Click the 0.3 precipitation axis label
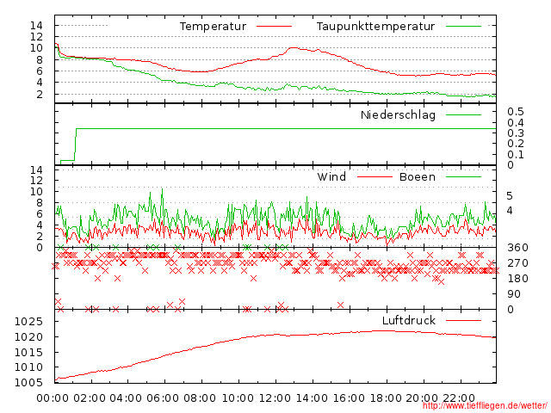The width and height of the screenshot is (551, 413). click(x=516, y=133)
